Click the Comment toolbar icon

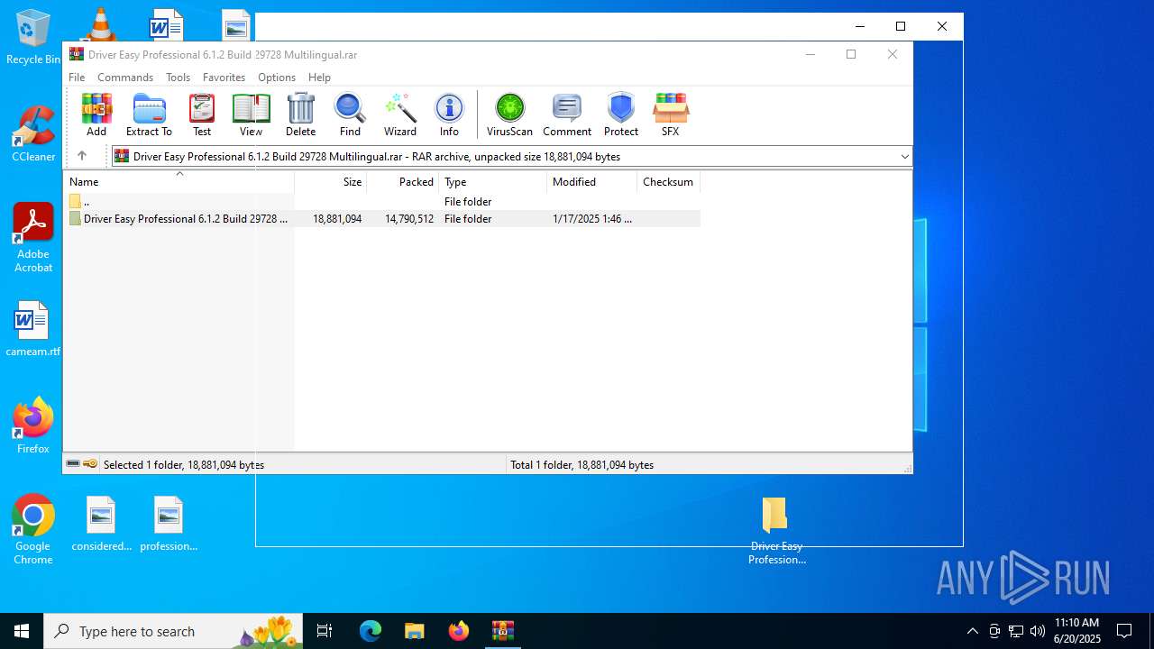(567, 114)
